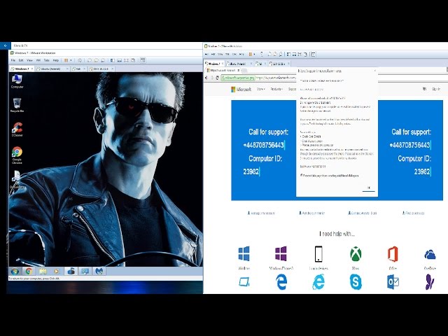Toggle the library sidebar in left VMware toolbar
This screenshot has height=336, width=448.
tap(113, 60)
